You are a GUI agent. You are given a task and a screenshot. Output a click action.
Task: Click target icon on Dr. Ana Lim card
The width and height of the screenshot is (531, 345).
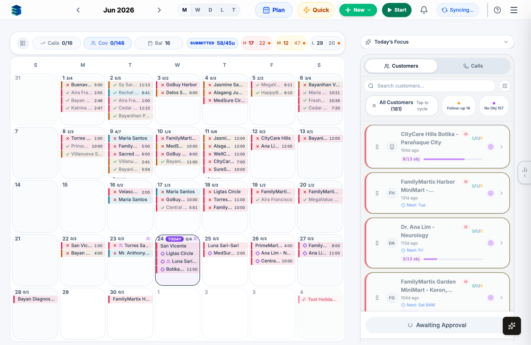(x=491, y=243)
